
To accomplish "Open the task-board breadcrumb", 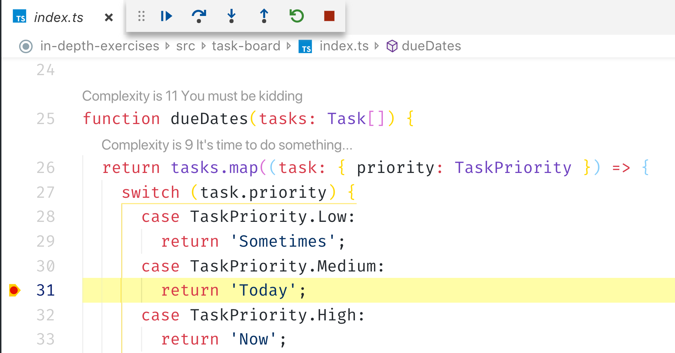I will point(246,46).
